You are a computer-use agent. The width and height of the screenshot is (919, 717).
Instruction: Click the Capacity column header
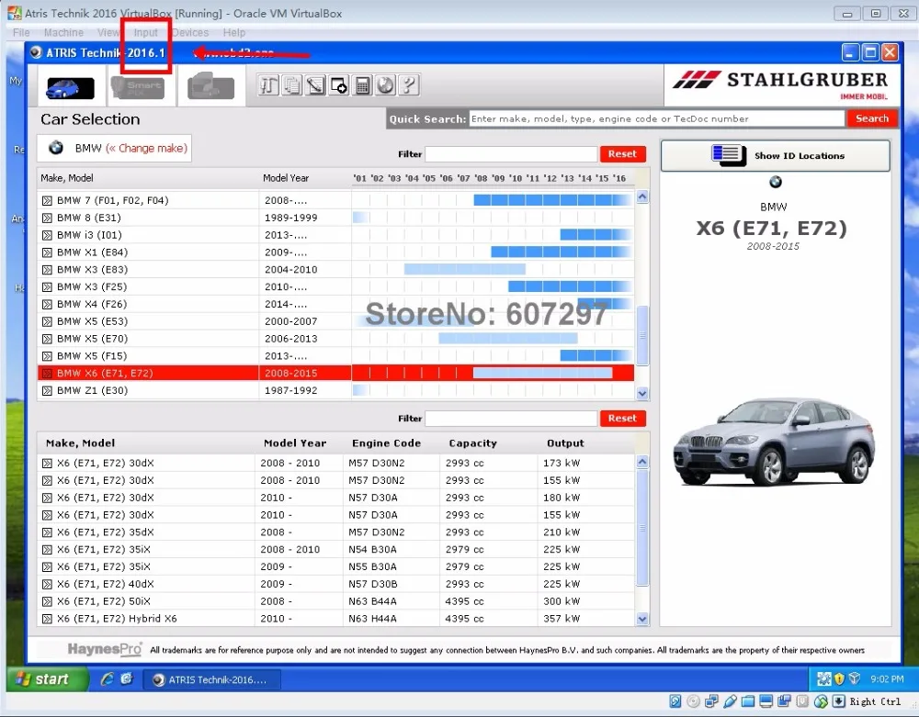tap(472, 443)
